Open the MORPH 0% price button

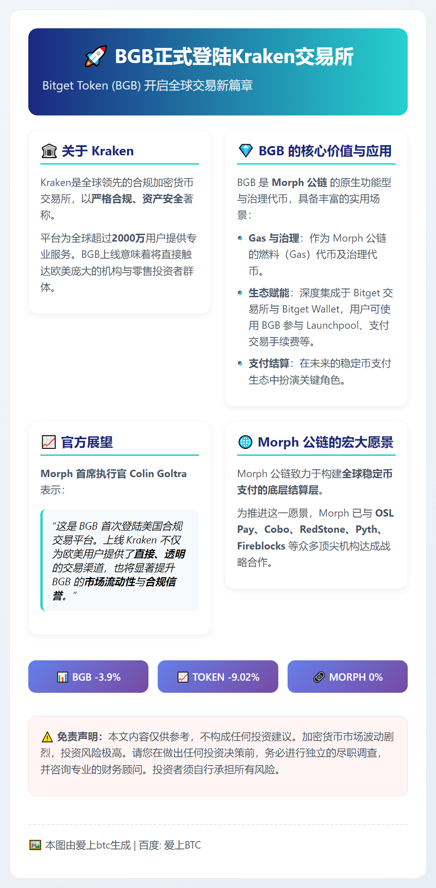pos(347,677)
